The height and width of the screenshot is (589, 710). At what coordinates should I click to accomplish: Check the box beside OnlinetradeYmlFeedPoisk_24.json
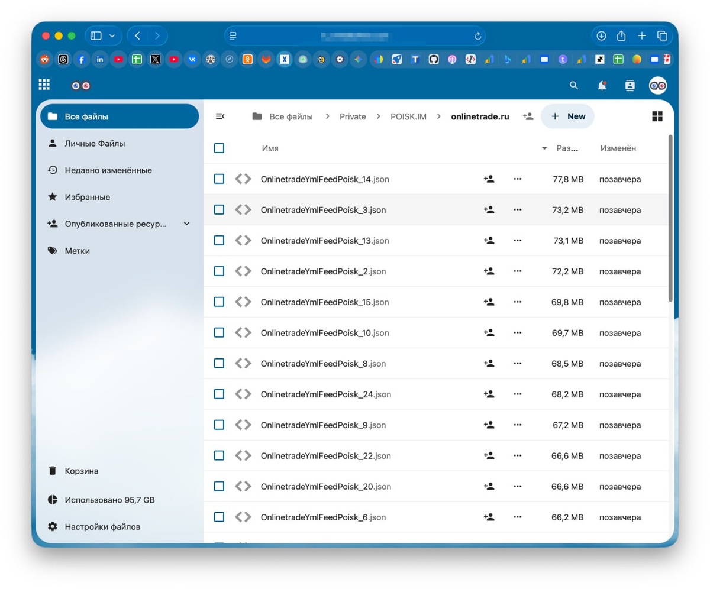[x=219, y=394]
